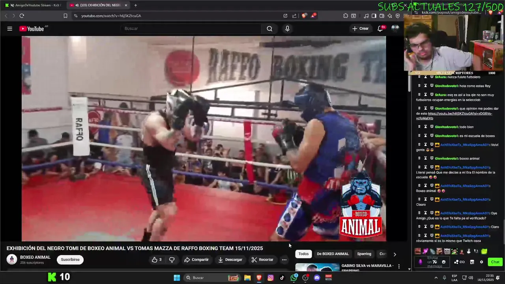The height and width of the screenshot is (284, 505).
Task: Click the Crear button
Action: click(x=360, y=28)
